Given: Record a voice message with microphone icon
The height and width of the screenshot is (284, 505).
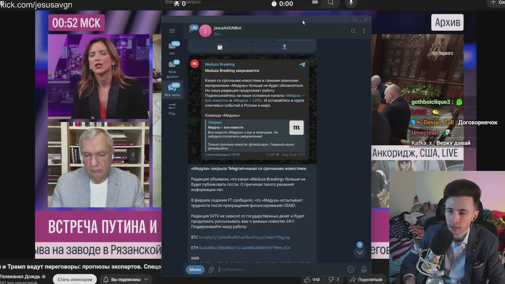Looking at the screenshot, I should pos(364,270).
